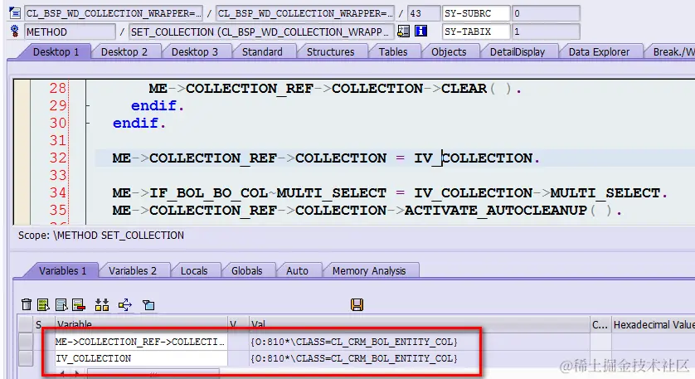The image size is (695, 379).
Task: Switch to the Desktop 1 tab
Action: [56, 52]
